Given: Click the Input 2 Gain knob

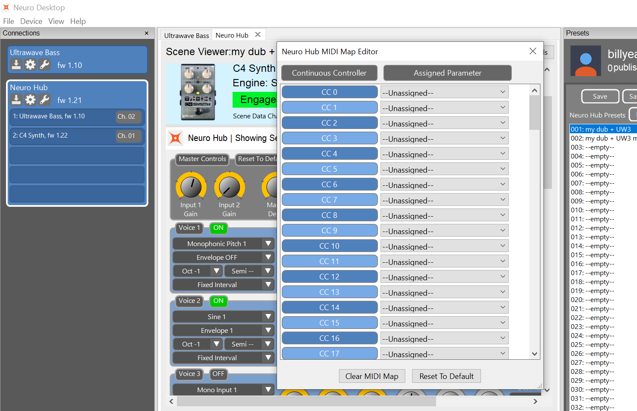Looking at the screenshot, I should (229, 187).
